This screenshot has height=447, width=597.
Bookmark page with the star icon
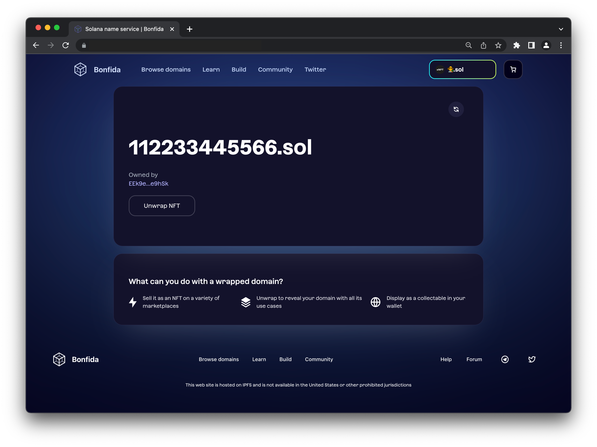coord(498,45)
